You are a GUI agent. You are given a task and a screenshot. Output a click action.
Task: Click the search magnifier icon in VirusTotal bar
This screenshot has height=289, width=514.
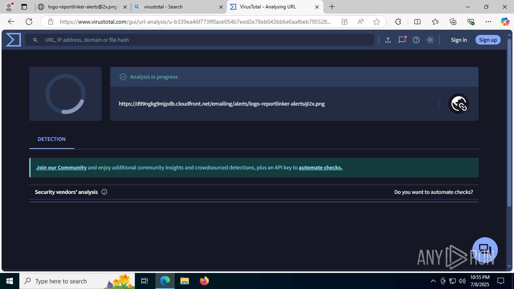tap(35, 40)
